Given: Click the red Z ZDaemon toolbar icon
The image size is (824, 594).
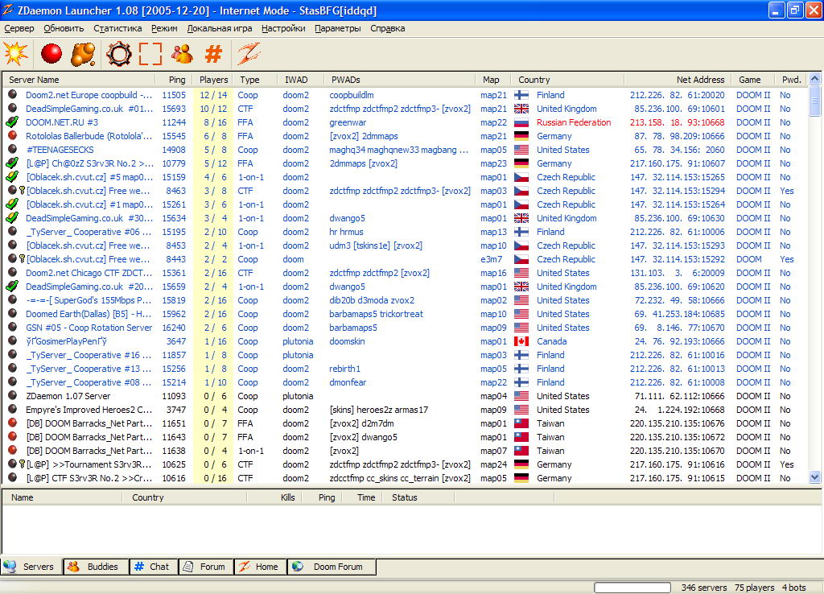Looking at the screenshot, I should tap(249, 53).
